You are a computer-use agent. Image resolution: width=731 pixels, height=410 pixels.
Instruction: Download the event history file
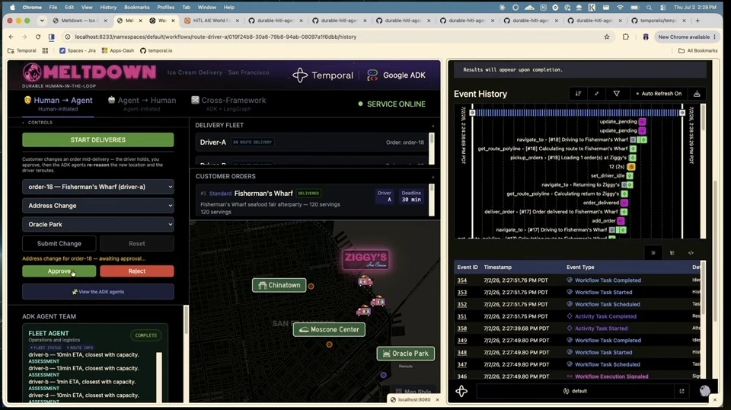point(697,94)
